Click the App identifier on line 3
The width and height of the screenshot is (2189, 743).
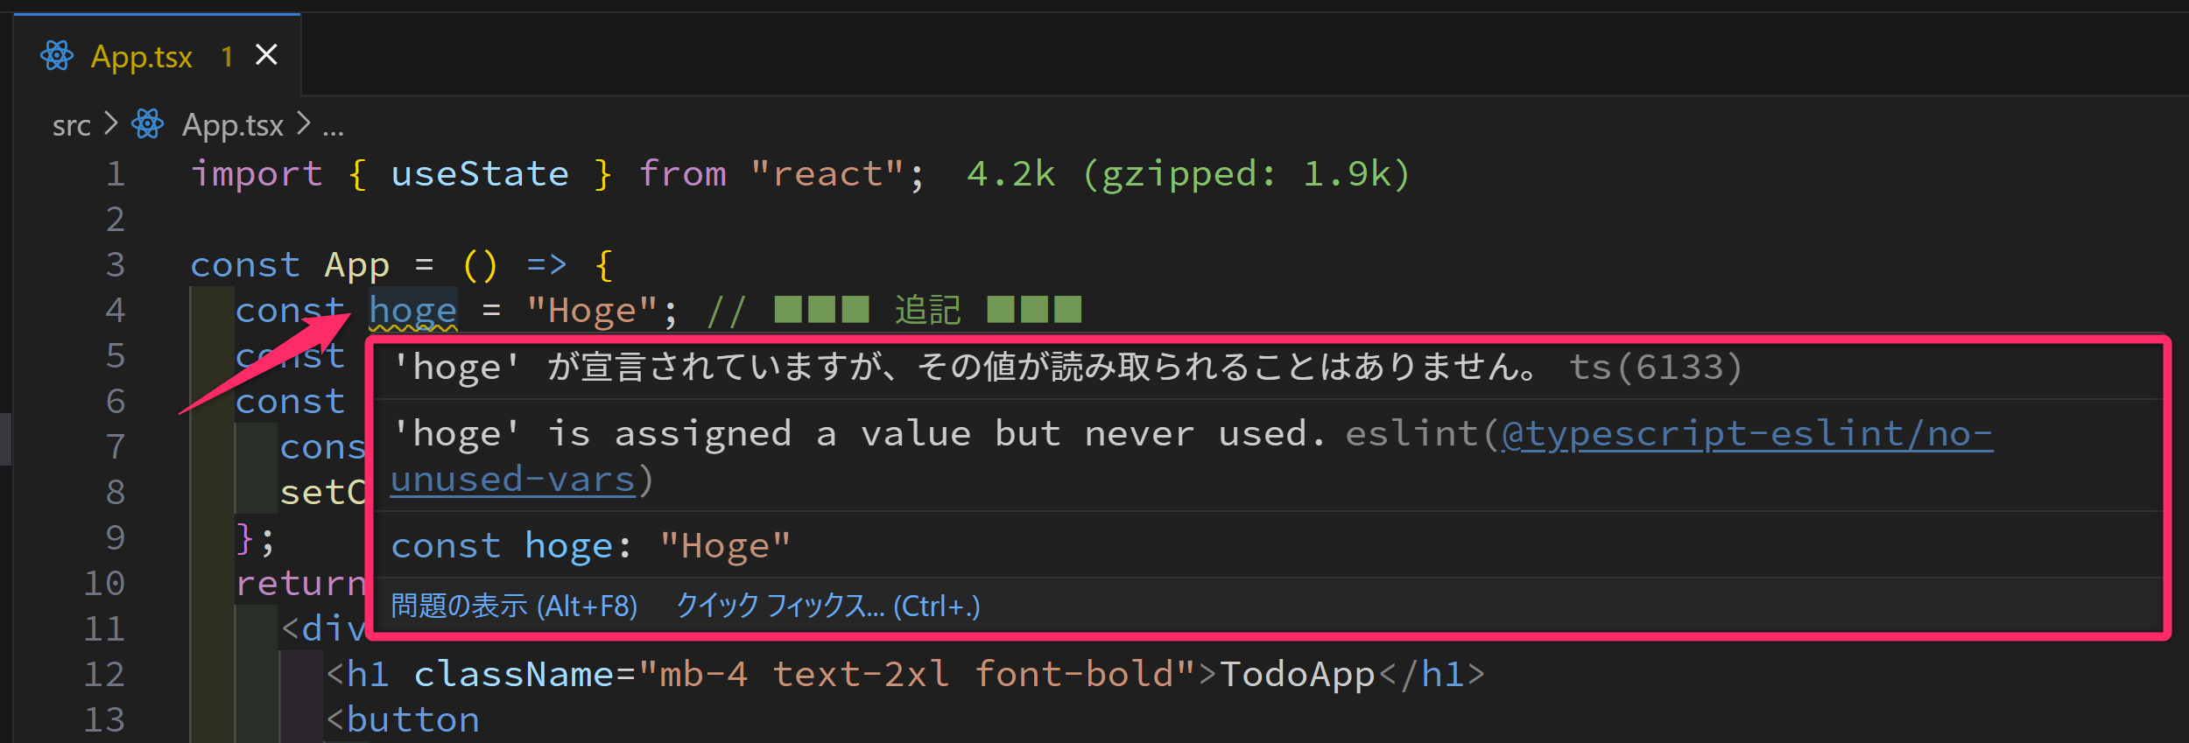point(356,265)
